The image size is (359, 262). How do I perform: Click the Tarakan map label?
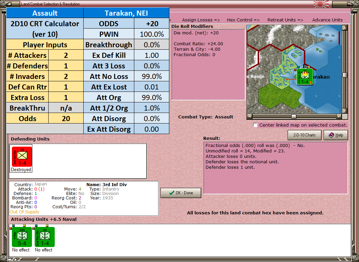pos(321,77)
